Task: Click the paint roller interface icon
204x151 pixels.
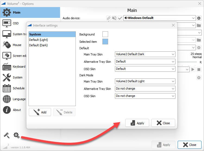Action: coord(6,135)
